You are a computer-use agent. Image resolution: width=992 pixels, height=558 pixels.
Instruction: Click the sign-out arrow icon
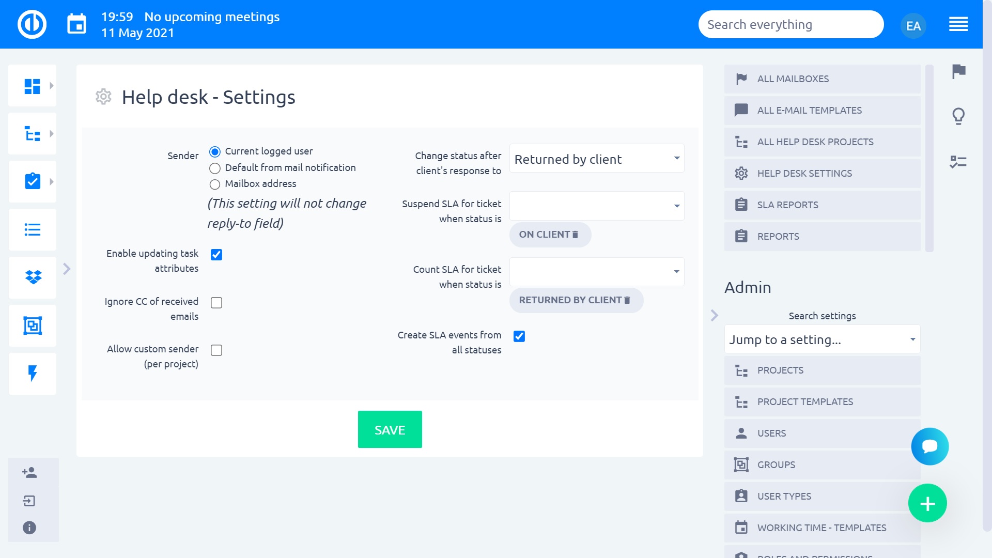pos(29,501)
